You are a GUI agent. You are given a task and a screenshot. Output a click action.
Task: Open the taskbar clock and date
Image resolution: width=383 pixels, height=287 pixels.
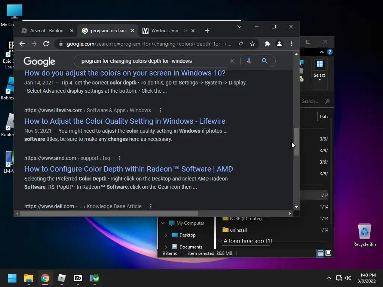367,278
